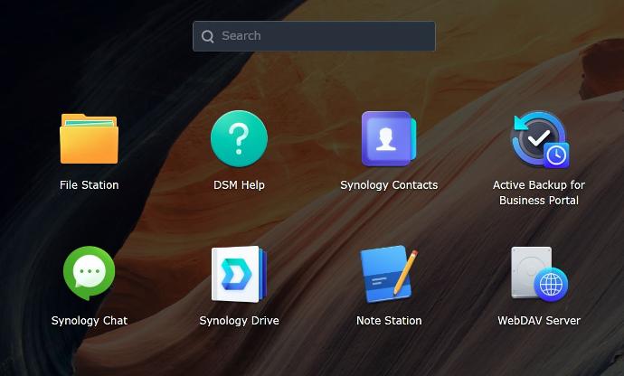Click the "WebDAV Server" label text
Image resolution: width=624 pixels, height=376 pixels.
[x=539, y=321]
